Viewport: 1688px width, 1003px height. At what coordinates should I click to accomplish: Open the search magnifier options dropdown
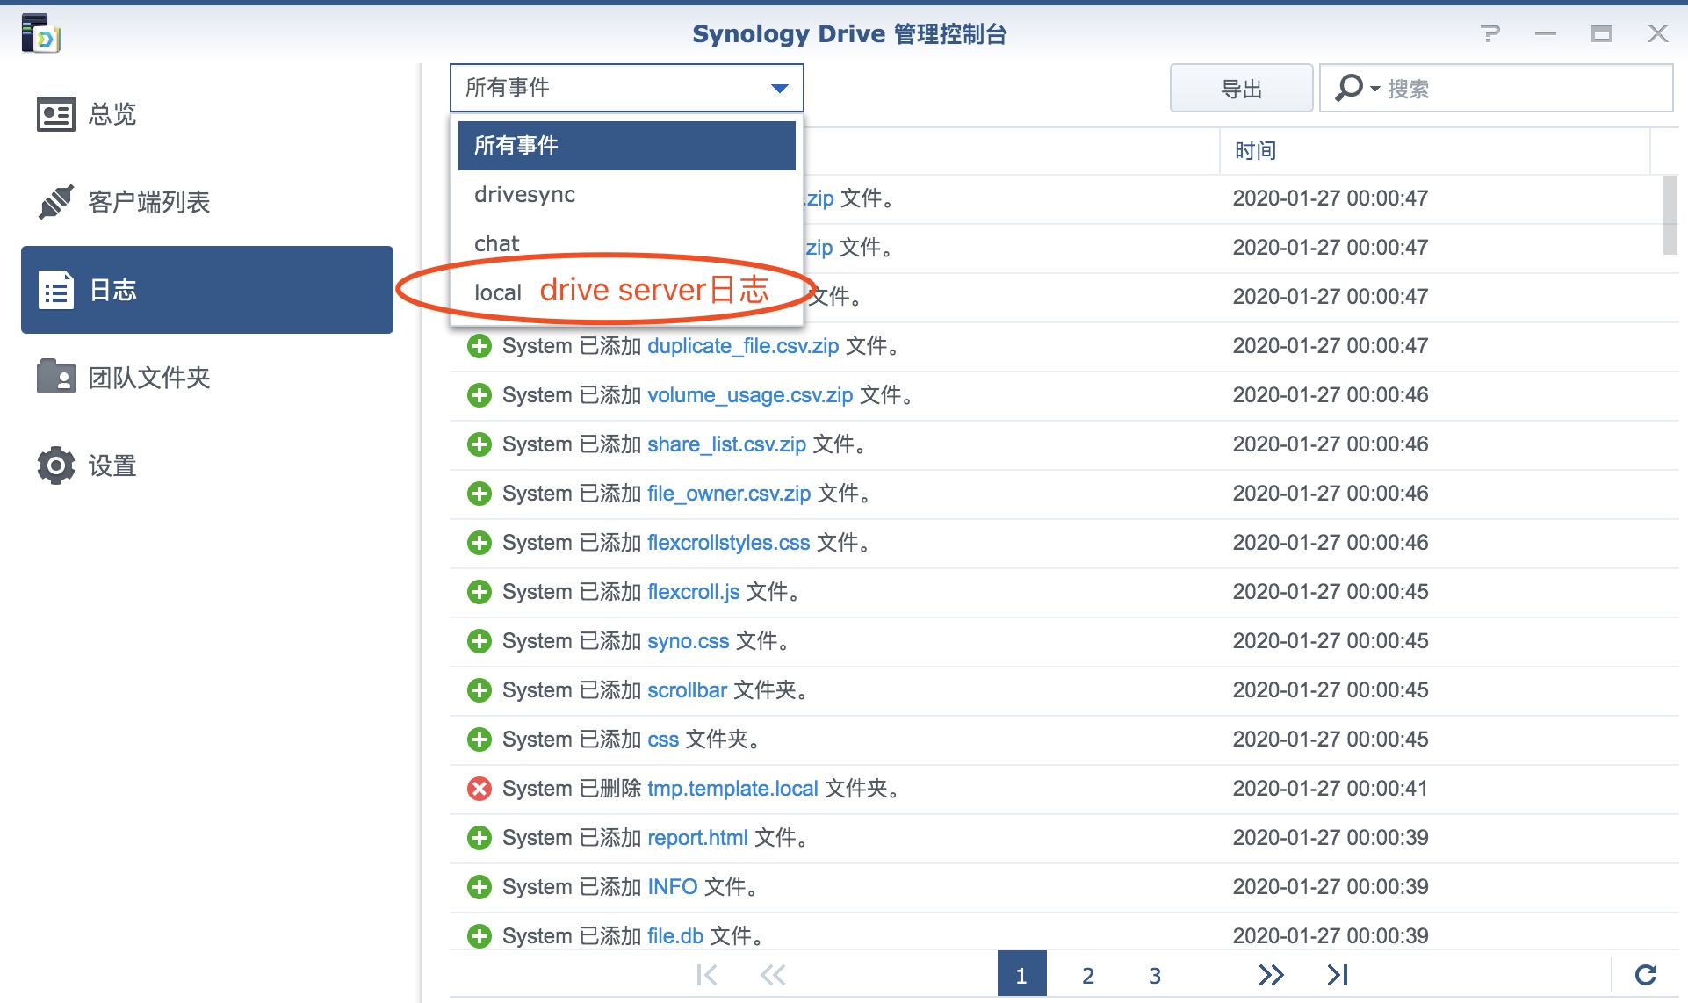[1357, 88]
